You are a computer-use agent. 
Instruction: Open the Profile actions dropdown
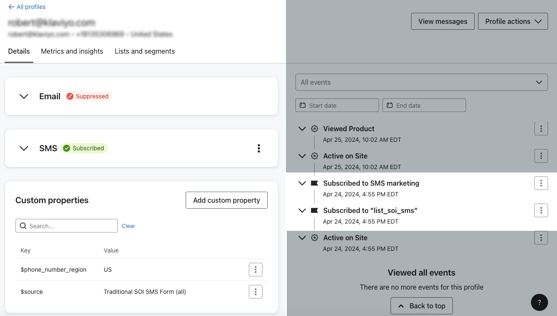tap(513, 21)
